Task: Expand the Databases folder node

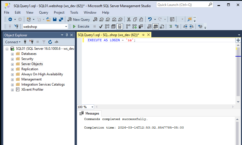Action: pos(12,54)
